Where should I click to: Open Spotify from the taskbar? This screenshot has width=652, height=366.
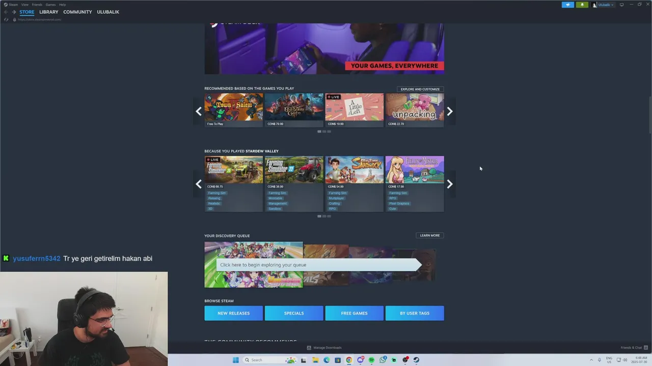click(371, 360)
